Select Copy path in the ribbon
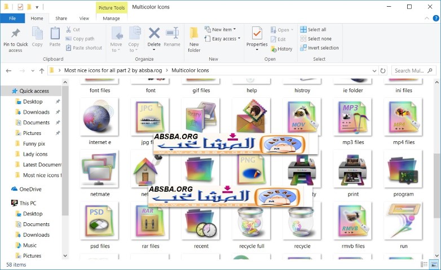Image resolution: width=441 pixels, height=270 pixels. (80, 39)
